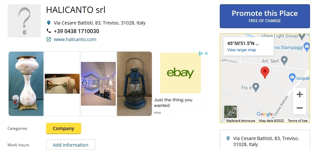The image size is (311, 150).
Task: Open the www.halicanto.com website link
Action: pos(75,39)
